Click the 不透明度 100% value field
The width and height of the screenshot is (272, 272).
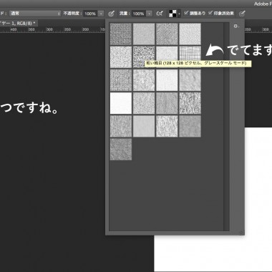pyautogui.click(x=90, y=14)
